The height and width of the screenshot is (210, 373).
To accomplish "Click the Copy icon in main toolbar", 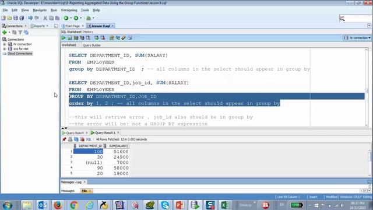I will (51, 18).
